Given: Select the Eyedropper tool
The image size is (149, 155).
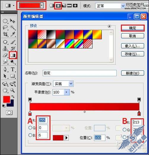Looking at the screenshot, I should (13, 34).
